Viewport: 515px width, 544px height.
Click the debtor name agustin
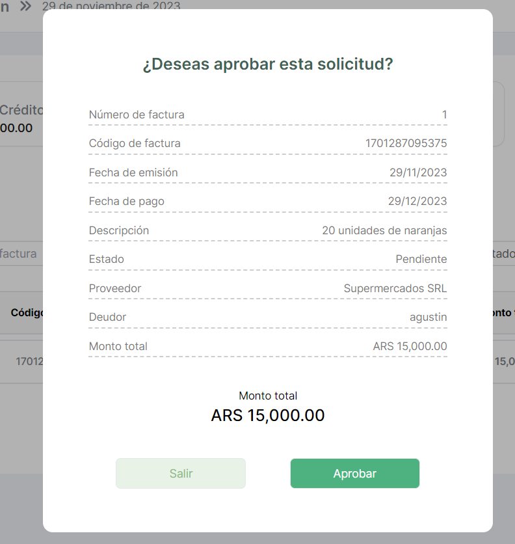click(x=428, y=317)
